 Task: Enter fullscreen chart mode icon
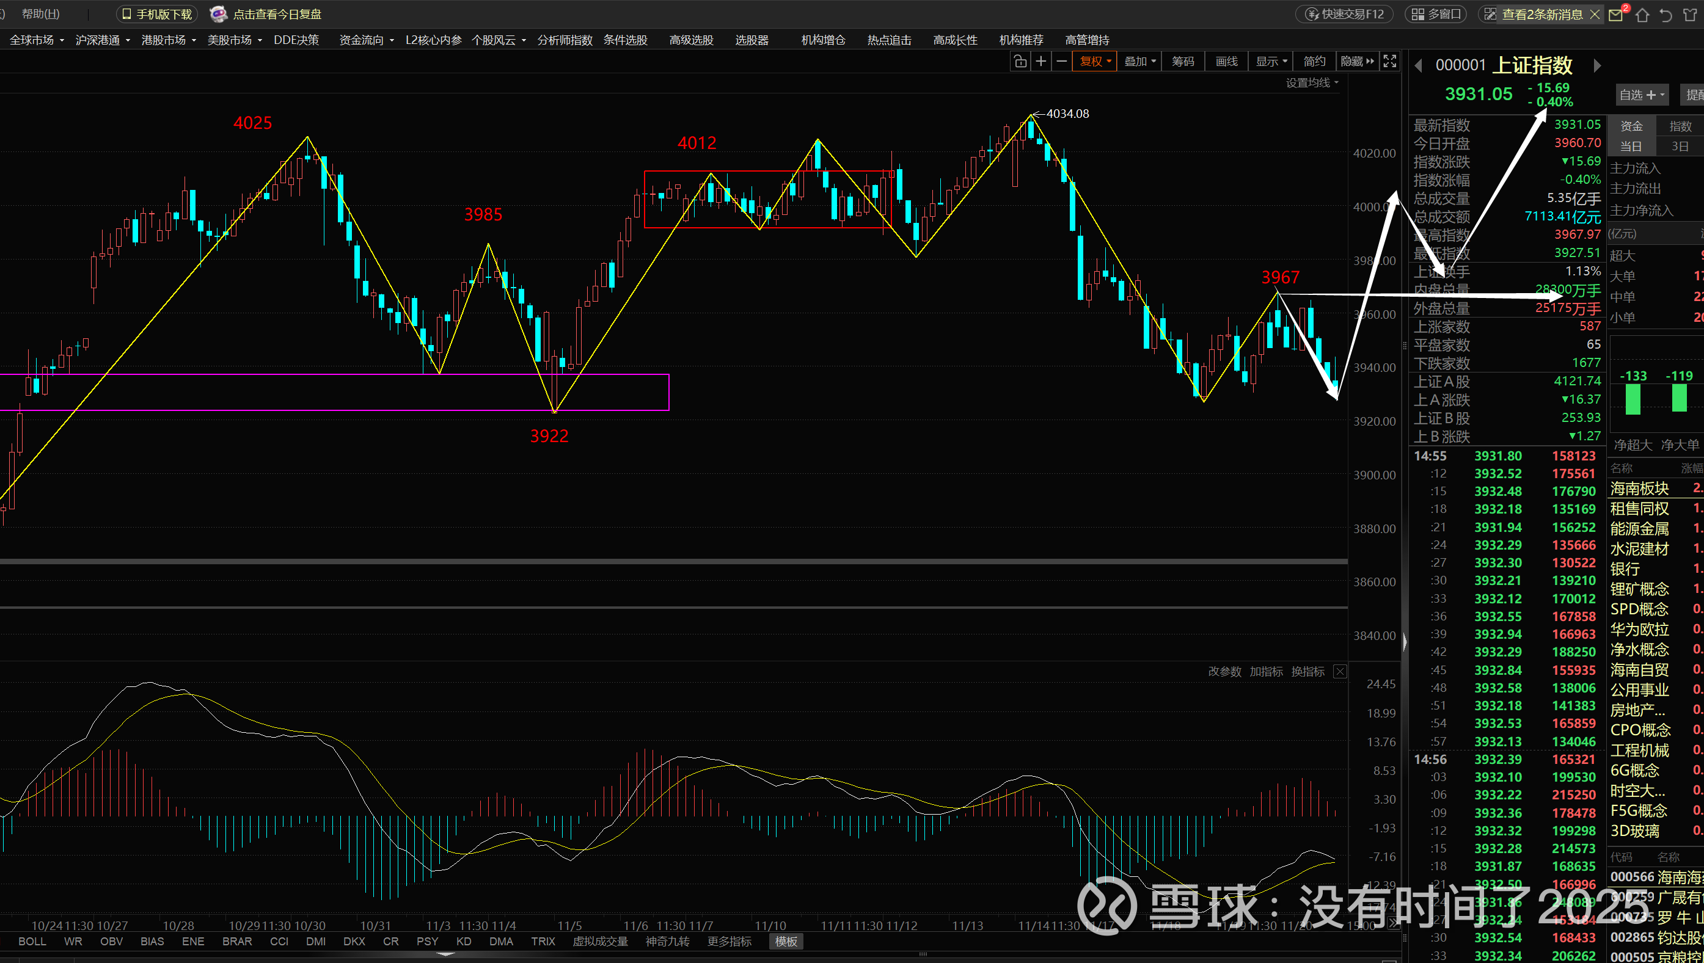coord(1390,62)
